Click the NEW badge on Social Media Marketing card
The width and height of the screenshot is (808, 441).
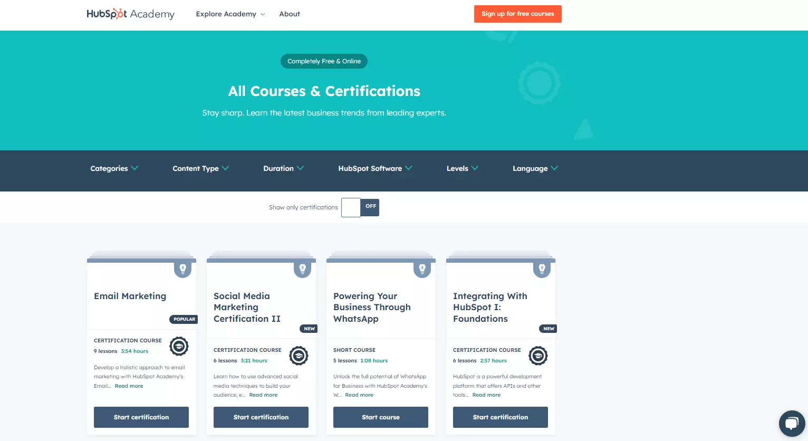click(309, 328)
